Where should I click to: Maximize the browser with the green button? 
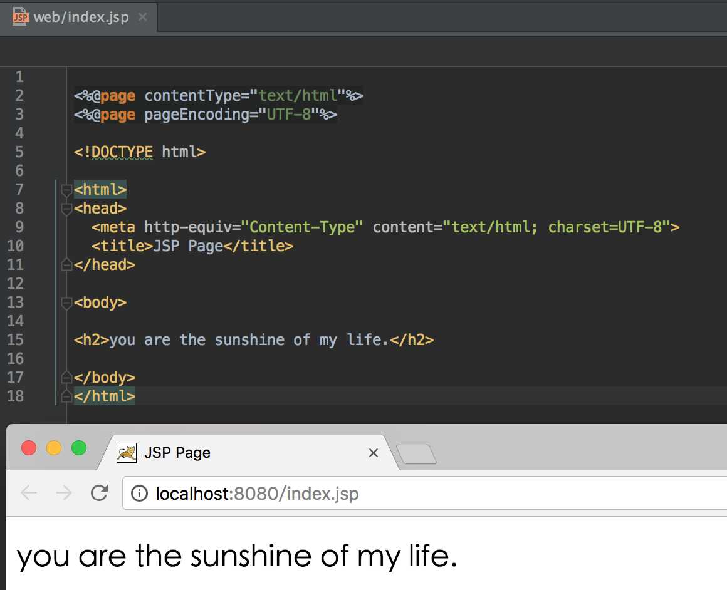[79, 448]
